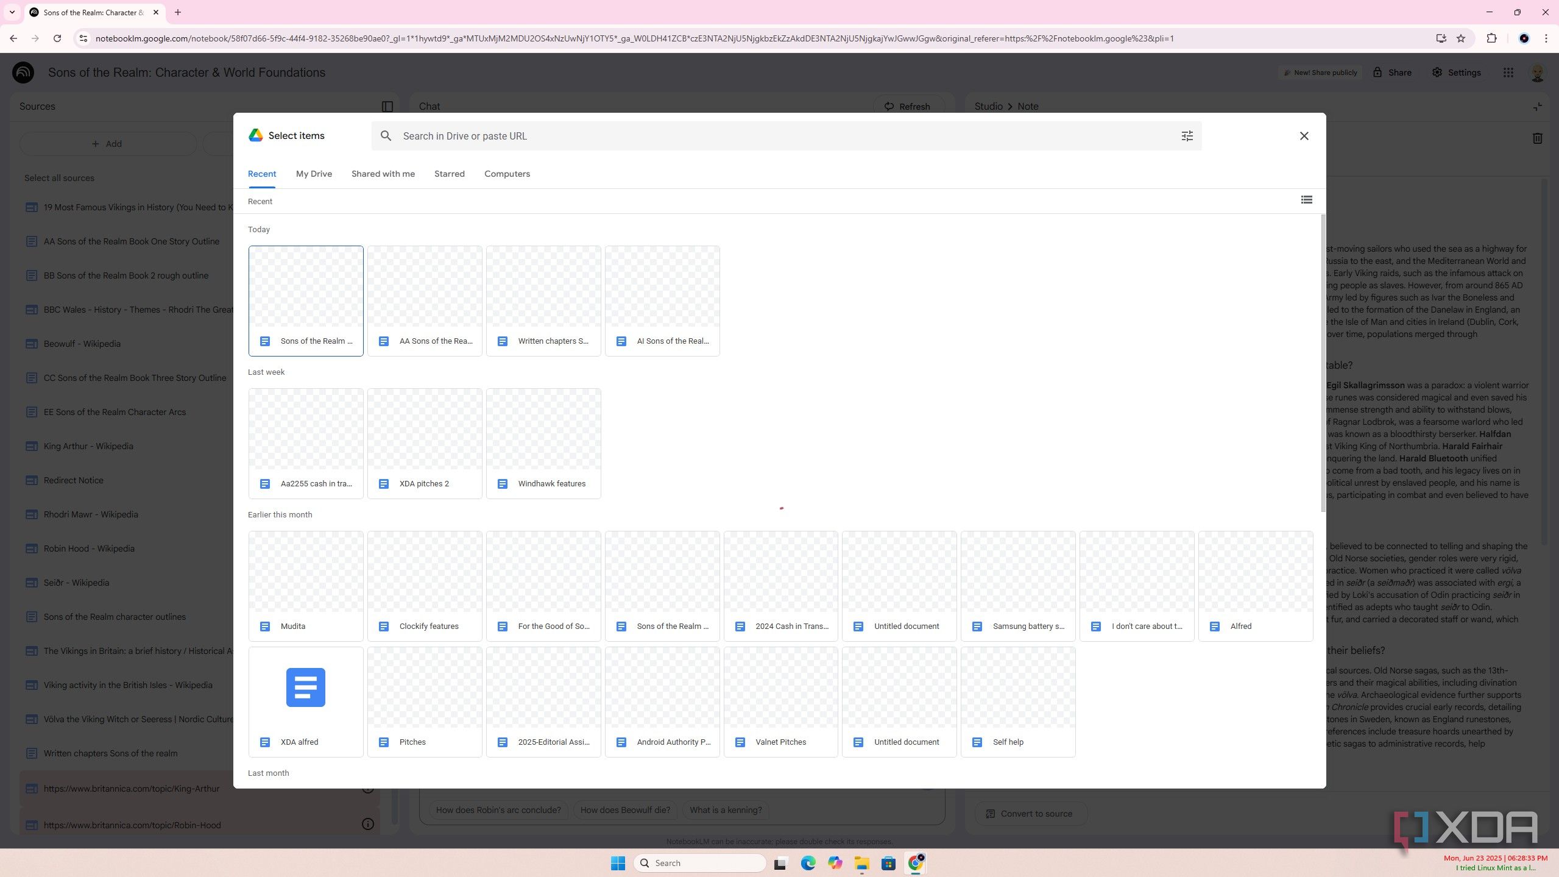Switch to My Drive tab
1559x877 pixels.
tap(314, 174)
